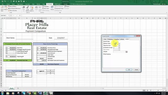Toggle Use Relative References
Viewport: 168px width, 95px height.
coord(14,8)
